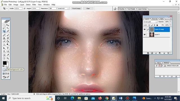Screen dimensions: 180x101
Task: Switch to Channels tab
Action: pyautogui.click(x=154, y=19)
